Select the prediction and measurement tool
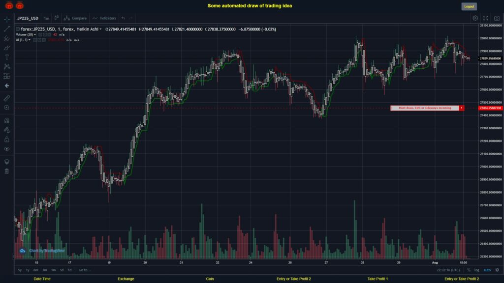 [x=7, y=76]
